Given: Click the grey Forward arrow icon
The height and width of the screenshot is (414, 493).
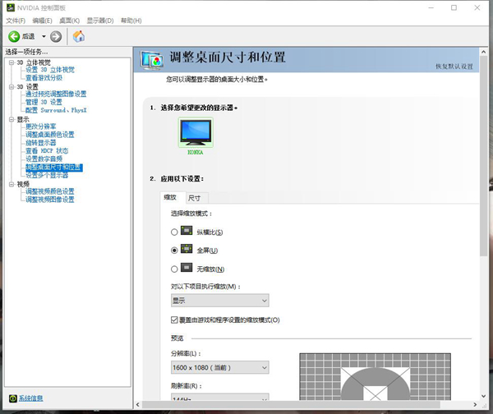Looking at the screenshot, I should click(56, 36).
